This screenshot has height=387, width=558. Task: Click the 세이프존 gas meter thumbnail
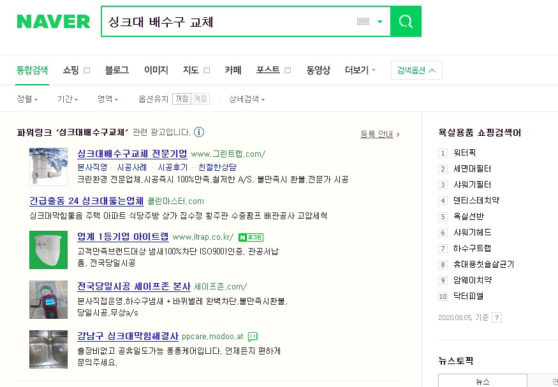click(48, 300)
